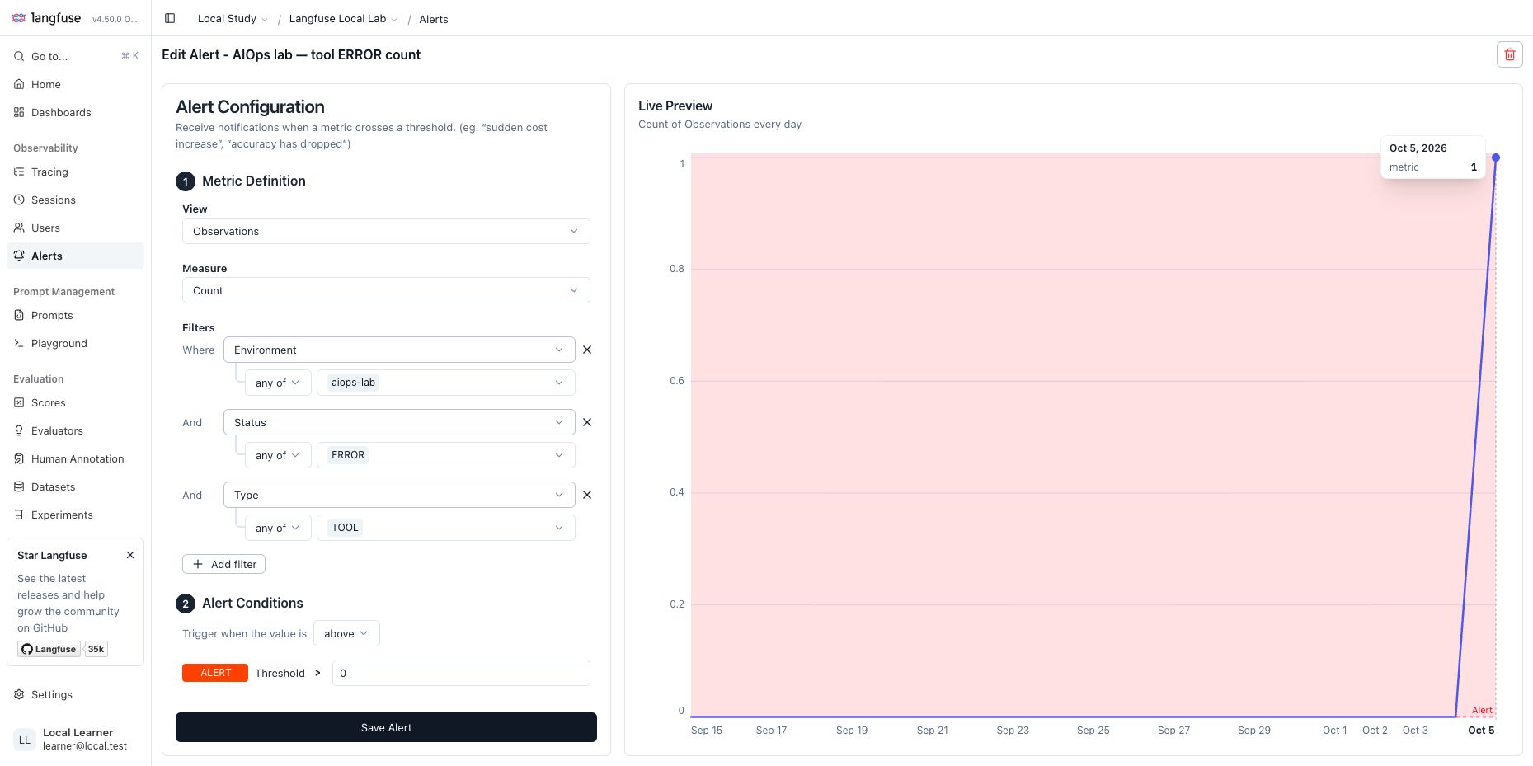Expand the View dropdown showing Observations
The image size is (1533, 766).
pyautogui.click(x=386, y=231)
